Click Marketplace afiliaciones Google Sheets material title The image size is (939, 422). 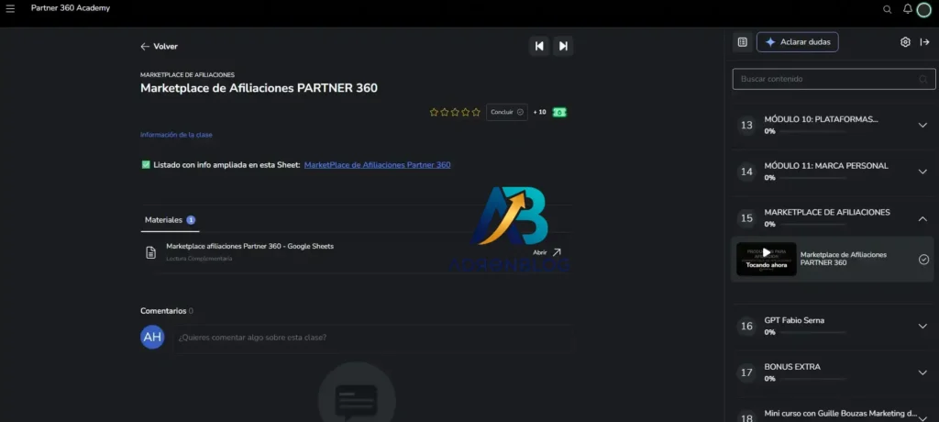point(249,246)
